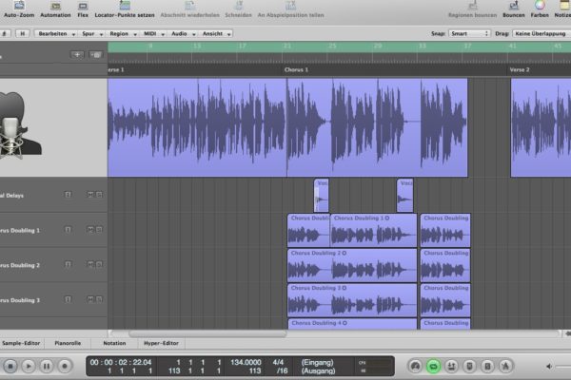Select Chorus Doubling 3 audio region
The height and width of the screenshot is (380, 571).
pyautogui.click(x=352, y=300)
